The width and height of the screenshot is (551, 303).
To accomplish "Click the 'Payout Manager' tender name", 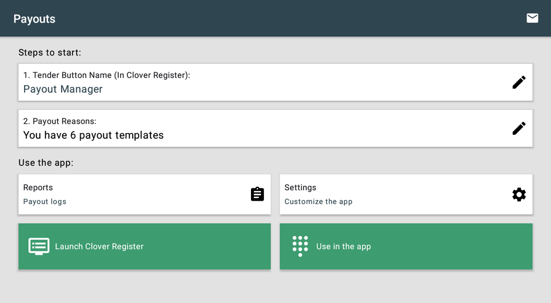I will coord(63,89).
